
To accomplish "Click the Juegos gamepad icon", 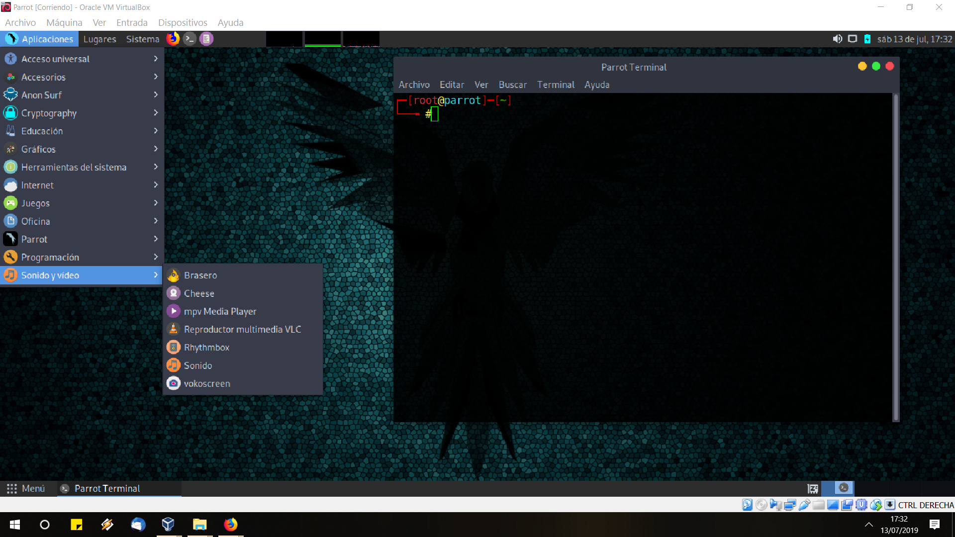I will (x=10, y=203).
